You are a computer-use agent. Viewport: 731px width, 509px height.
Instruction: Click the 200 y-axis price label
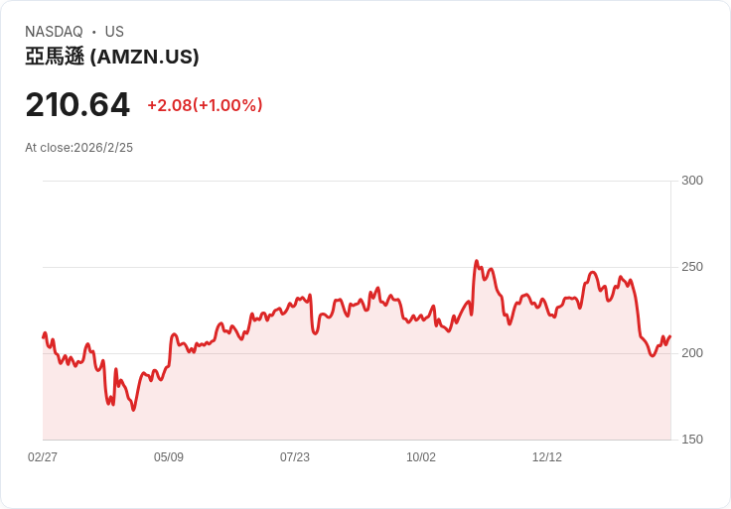(692, 353)
